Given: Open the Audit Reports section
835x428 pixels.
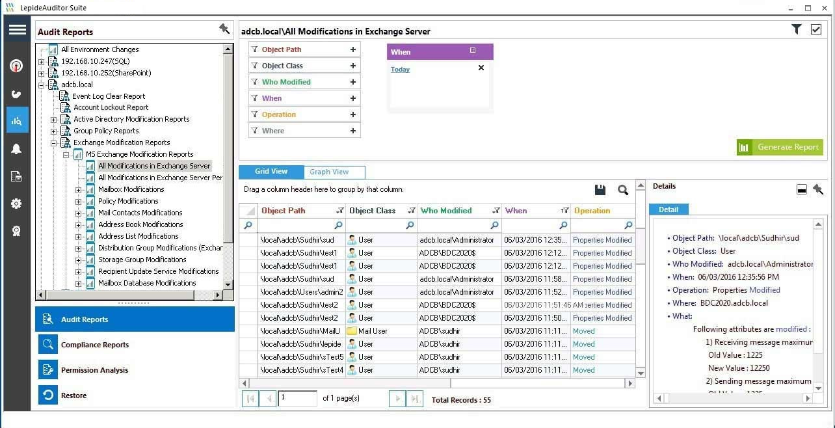Looking at the screenshot, I should click(x=135, y=319).
